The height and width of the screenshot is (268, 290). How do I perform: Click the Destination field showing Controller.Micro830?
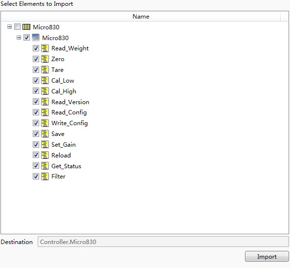(x=163, y=242)
